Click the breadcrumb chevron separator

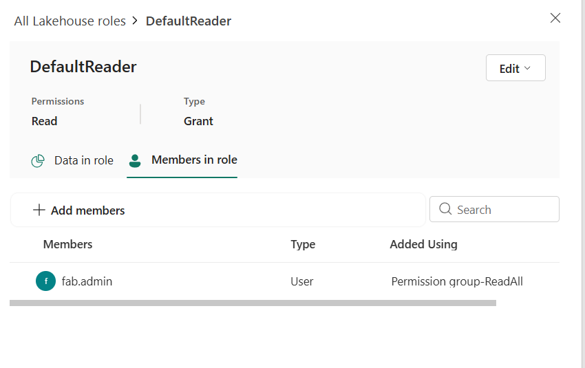click(x=135, y=21)
